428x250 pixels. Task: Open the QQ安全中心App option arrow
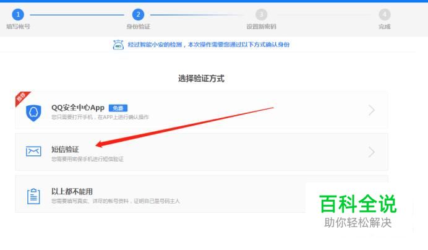372,110
